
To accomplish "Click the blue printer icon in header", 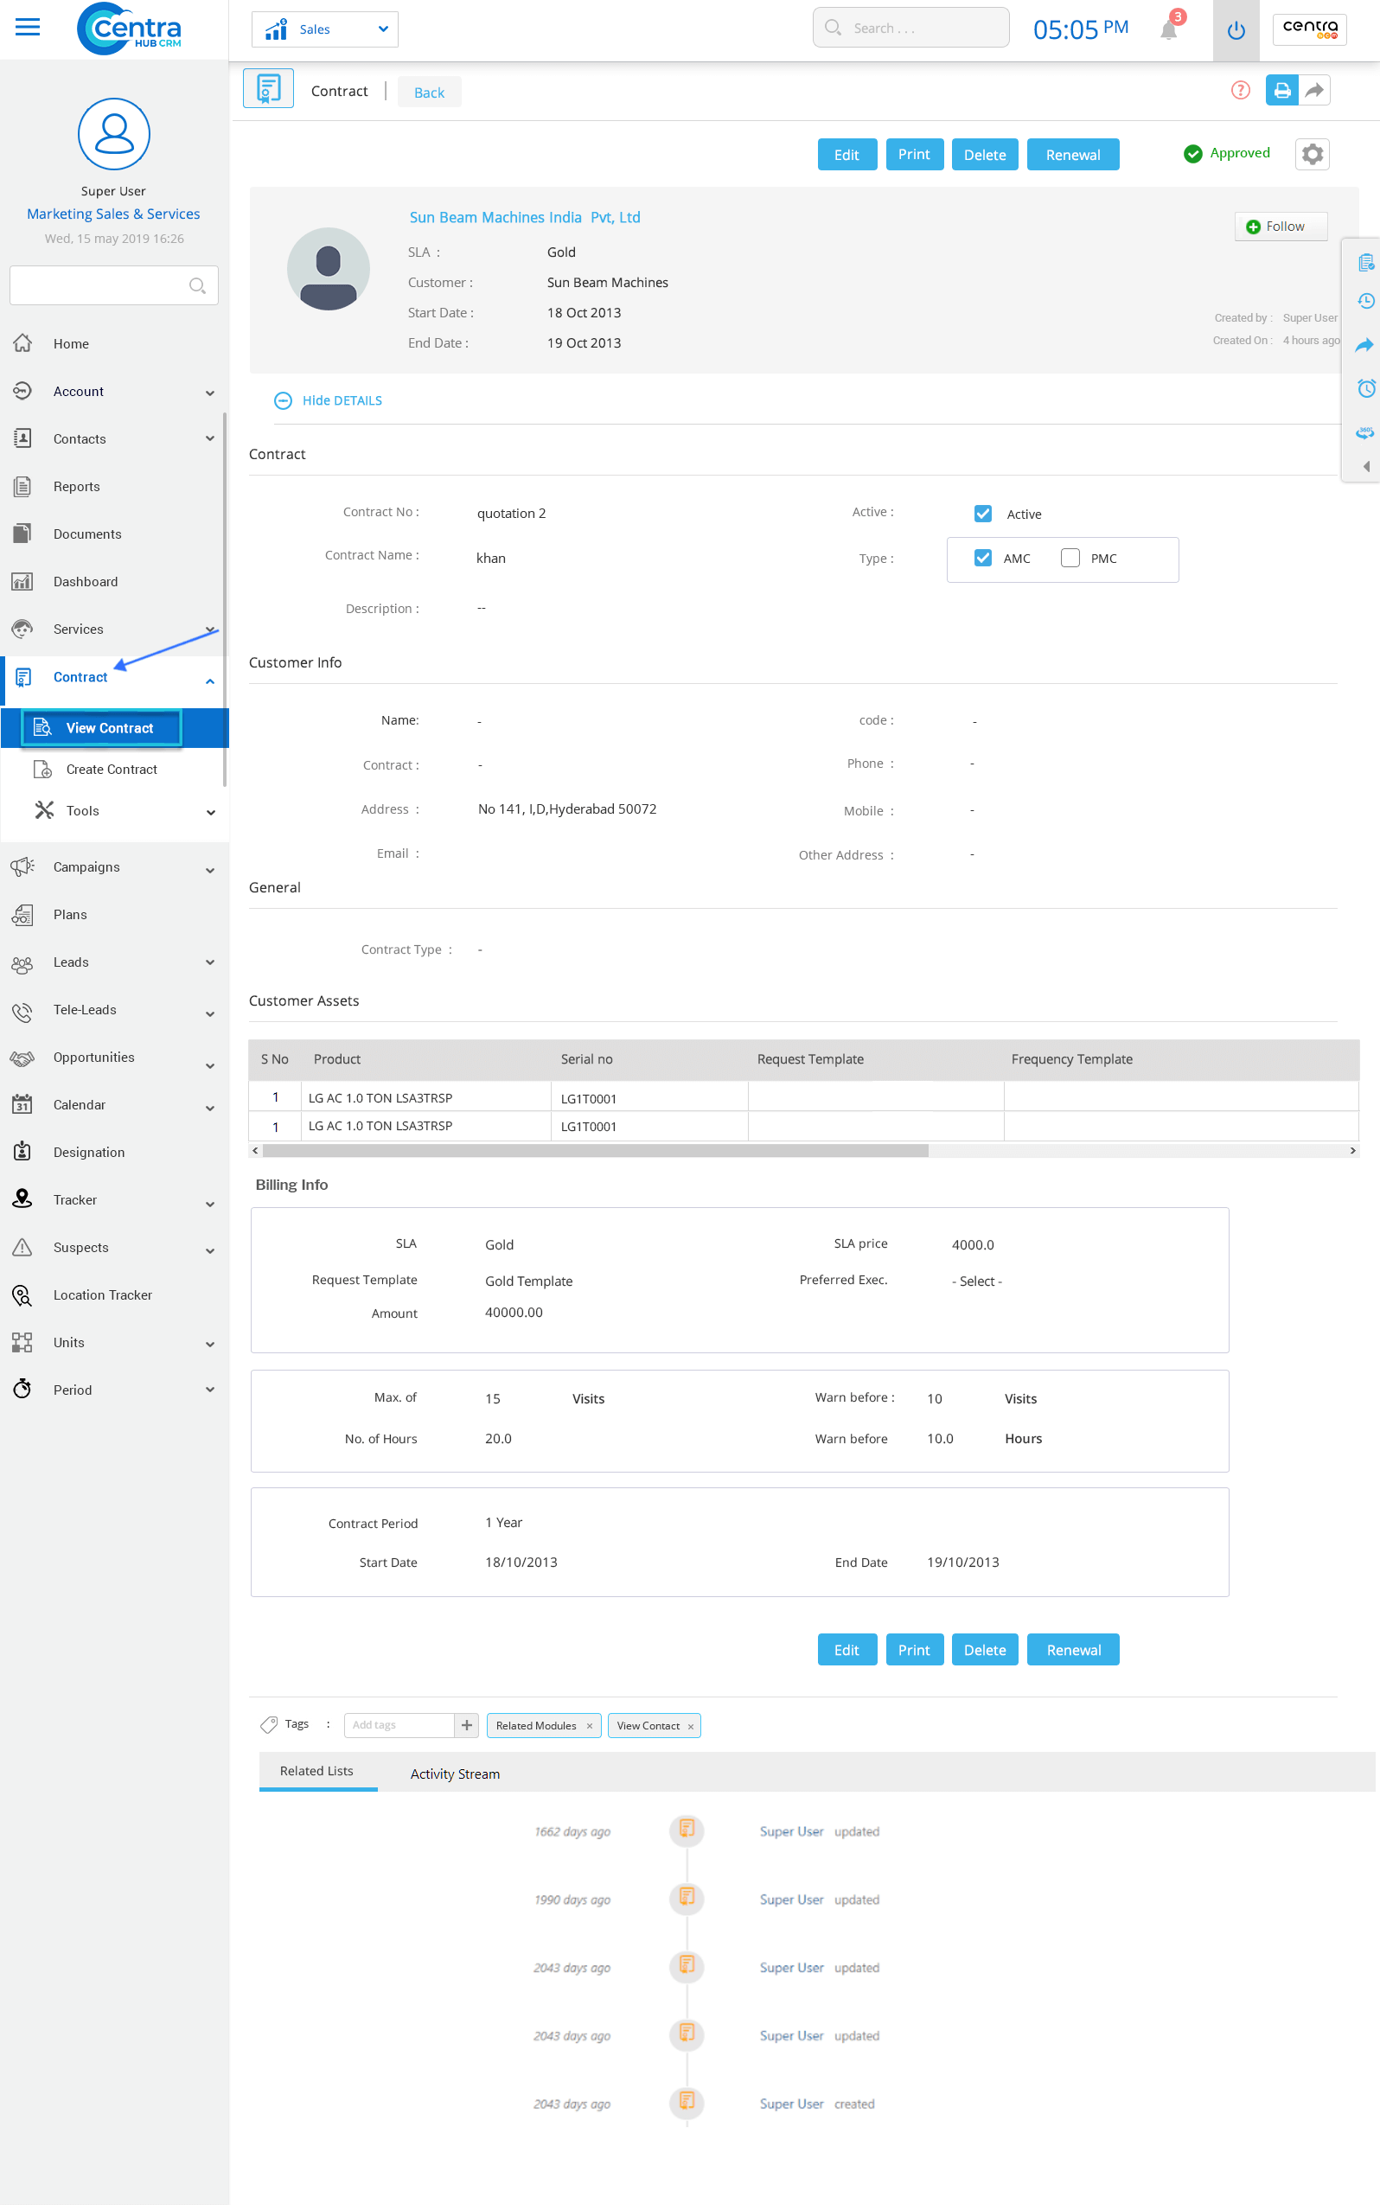I will [1281, 90].
